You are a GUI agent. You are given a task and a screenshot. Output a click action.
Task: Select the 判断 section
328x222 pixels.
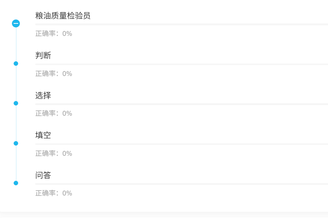[43, 56]
